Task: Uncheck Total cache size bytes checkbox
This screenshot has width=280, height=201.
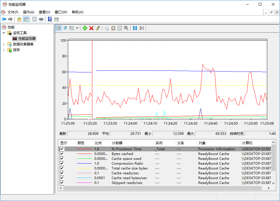Action: [x=62, y=168]
